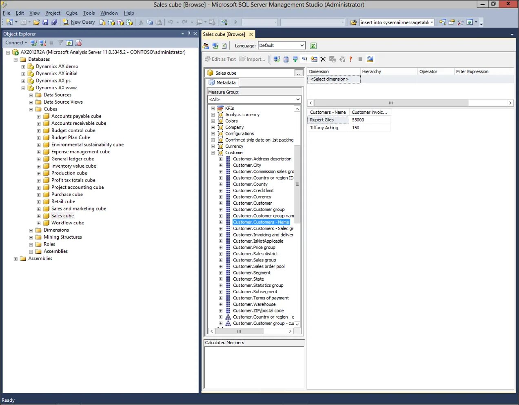Toggle the Show Empty Cells icon
Image resolution: width=519 pixels, height=405 pixels.
point(304,59)
